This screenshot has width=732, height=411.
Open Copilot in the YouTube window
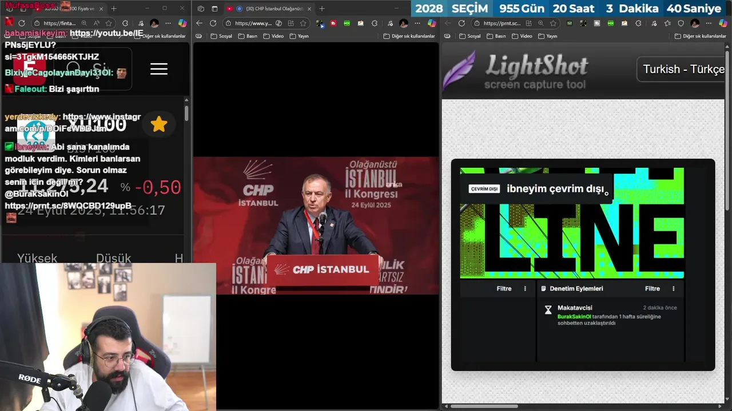[x=432, y=23]
